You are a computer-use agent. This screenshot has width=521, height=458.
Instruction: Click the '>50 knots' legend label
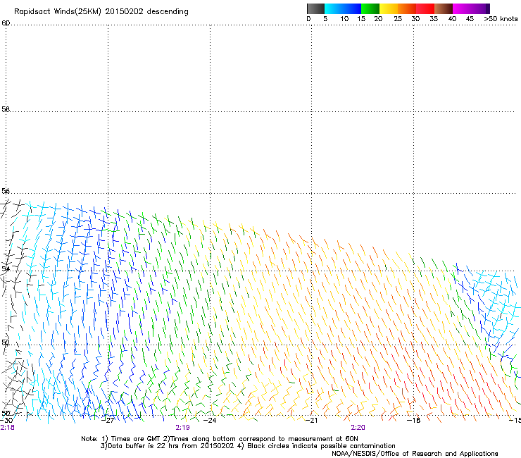501,18
